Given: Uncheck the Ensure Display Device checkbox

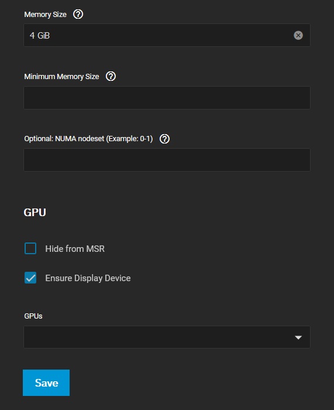Looking at the screenshot, I should click(x=30, y=278).
